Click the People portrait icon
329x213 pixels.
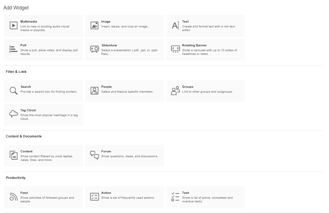(x=94, y=91)
